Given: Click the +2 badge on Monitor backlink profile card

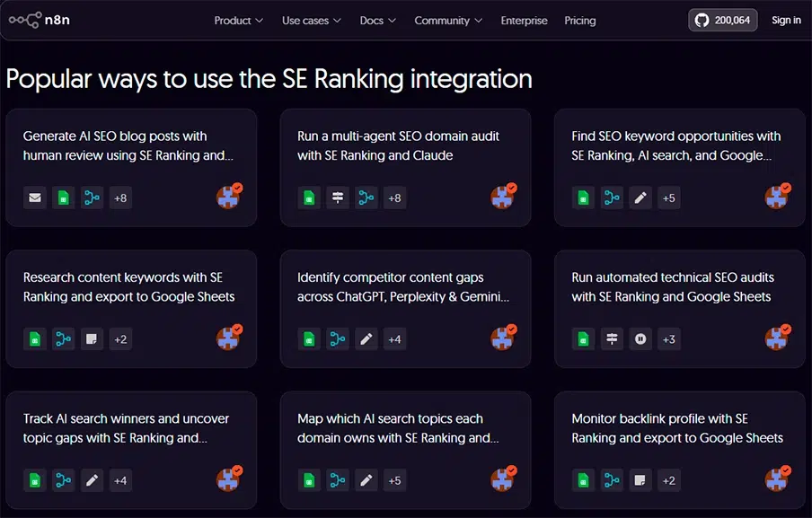Looking at the screenshot, I should coord(668,480).
